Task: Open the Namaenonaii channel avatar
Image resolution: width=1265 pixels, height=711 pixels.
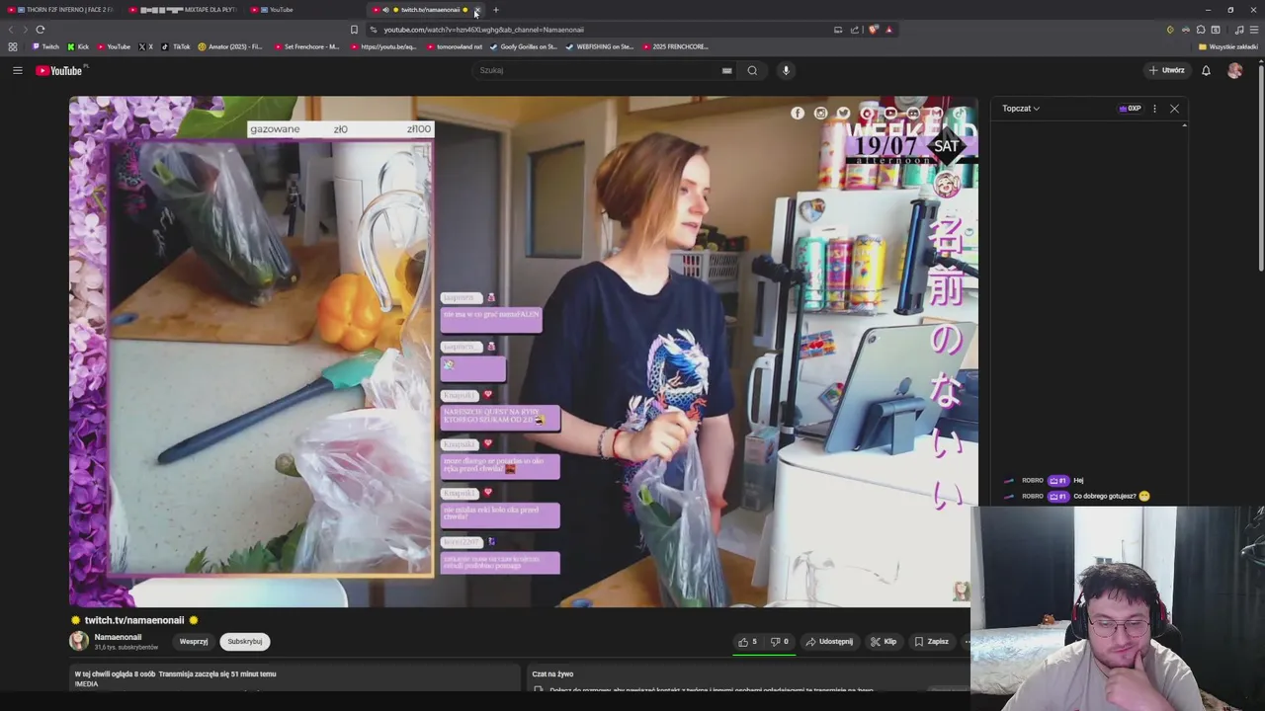Action: pyautogui.click(x=78, y=642)
